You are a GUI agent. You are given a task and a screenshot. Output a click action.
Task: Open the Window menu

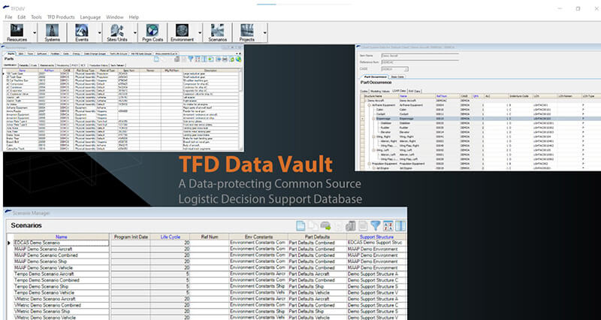(x=115, y=17)
